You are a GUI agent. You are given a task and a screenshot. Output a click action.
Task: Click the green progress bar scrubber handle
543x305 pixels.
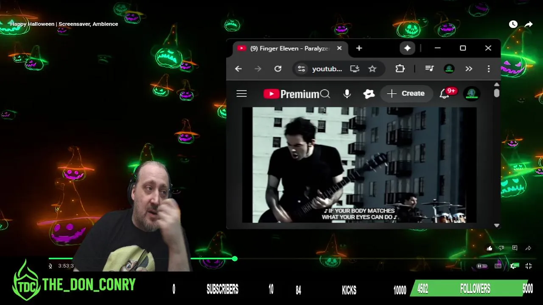[x=235, y=258]
